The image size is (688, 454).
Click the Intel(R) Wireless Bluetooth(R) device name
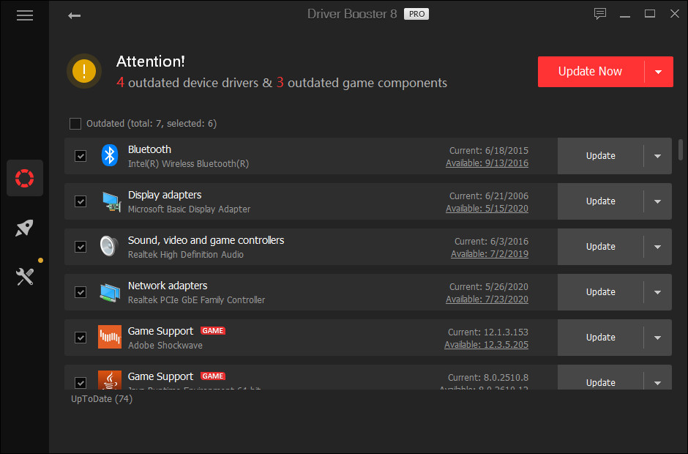[x=188, y=164]
